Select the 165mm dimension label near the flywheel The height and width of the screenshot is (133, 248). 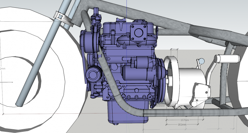coord(160,106)
